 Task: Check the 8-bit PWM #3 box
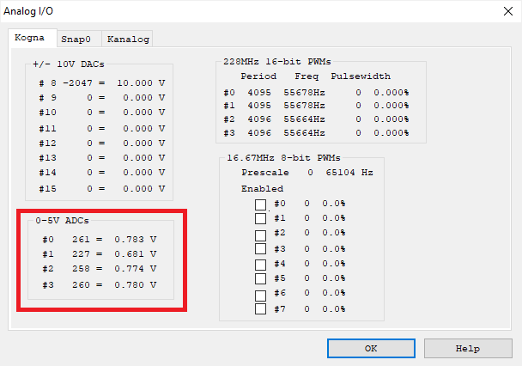pyautogui.click(x=261, y=249)
